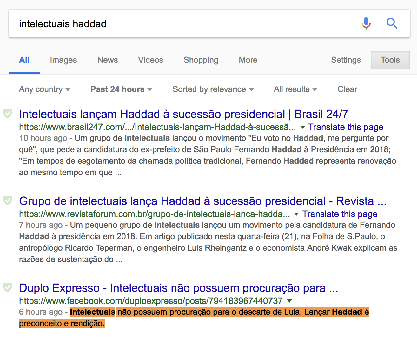Click the blue search magnifier icon
The height and width of the screenshot is (342, 417).
392,23
